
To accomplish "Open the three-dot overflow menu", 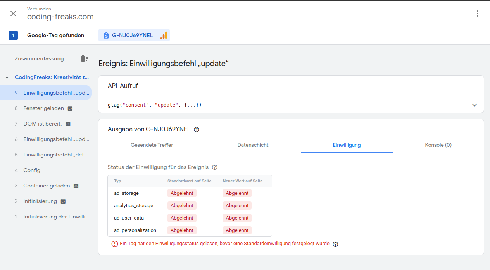I will click(x=478, y=13).
